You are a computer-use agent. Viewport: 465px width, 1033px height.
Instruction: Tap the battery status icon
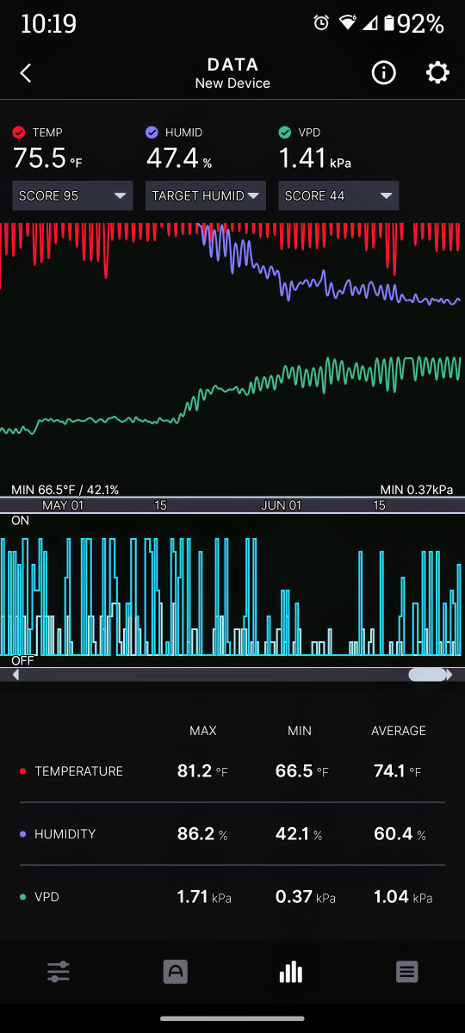click(389, 24)
